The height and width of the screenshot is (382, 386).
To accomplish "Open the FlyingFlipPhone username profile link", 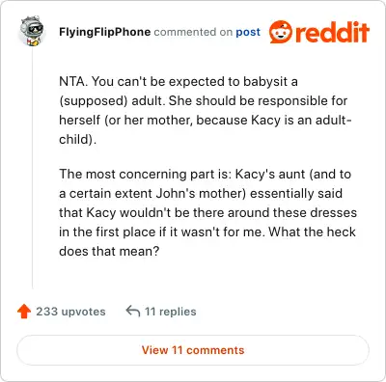I will pos(104,32).
